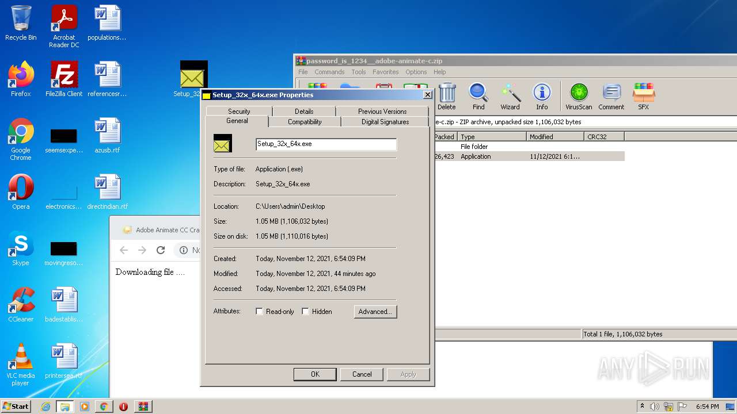Open WinRAR File menu
Screen dimensions: 737x414
[x=303, y=72]
